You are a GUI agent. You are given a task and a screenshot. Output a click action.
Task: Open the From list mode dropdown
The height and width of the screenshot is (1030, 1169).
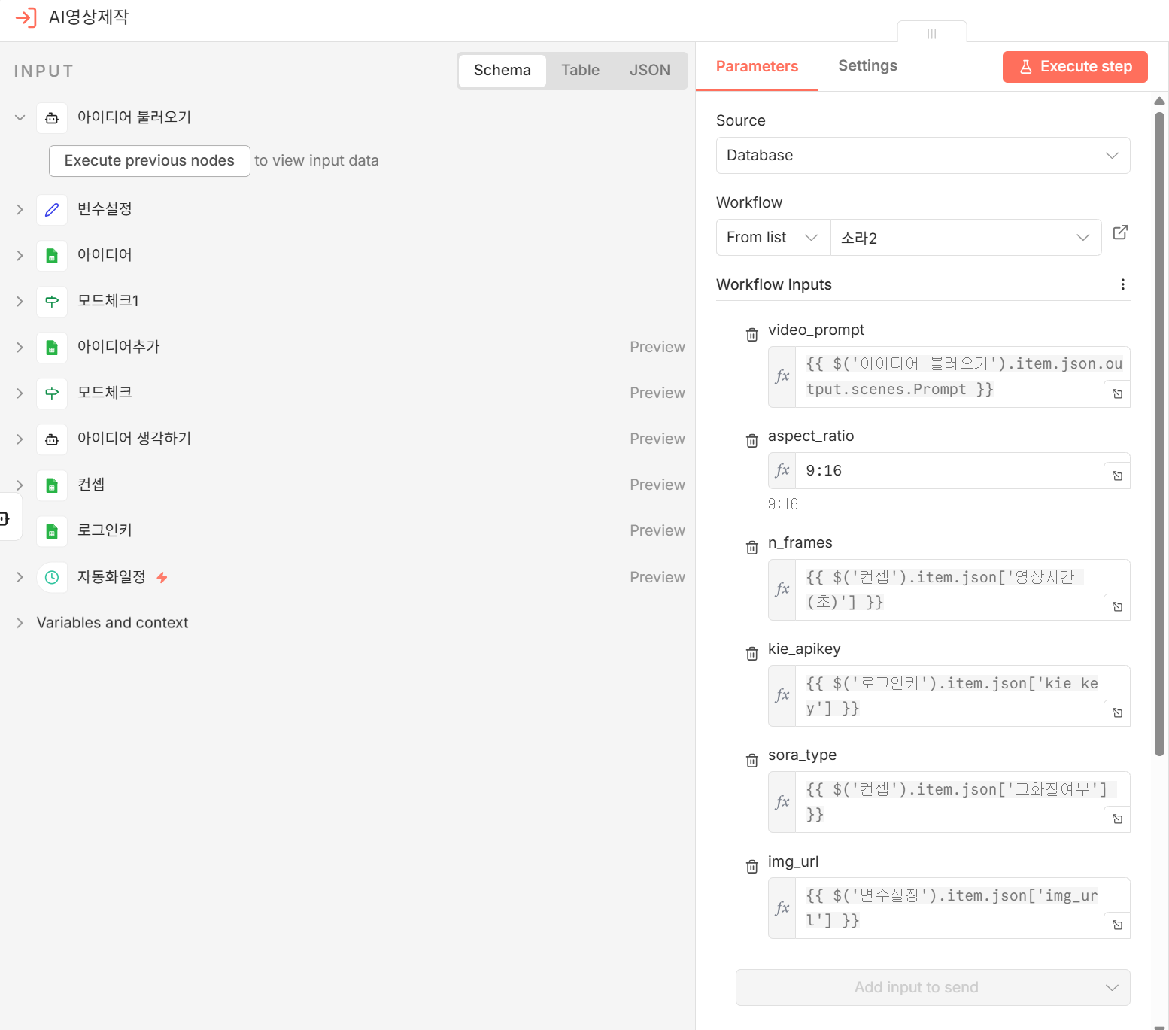773,238
